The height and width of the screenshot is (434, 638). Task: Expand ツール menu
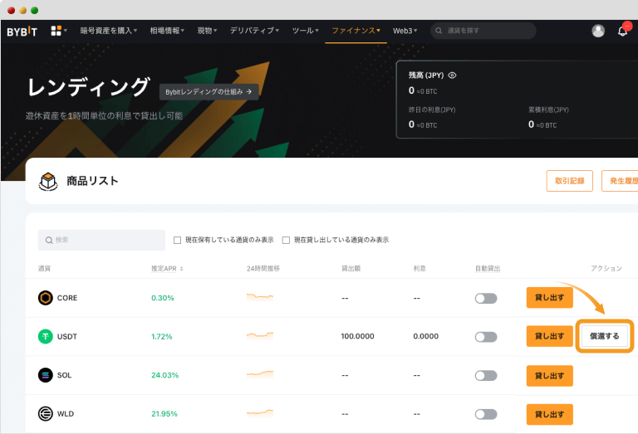point(305,31)
